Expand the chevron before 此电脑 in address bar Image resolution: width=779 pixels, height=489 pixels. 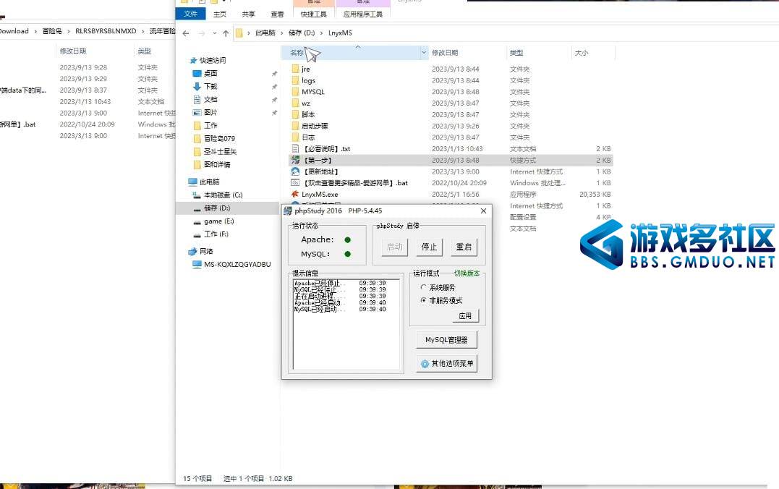pos(249,33)
